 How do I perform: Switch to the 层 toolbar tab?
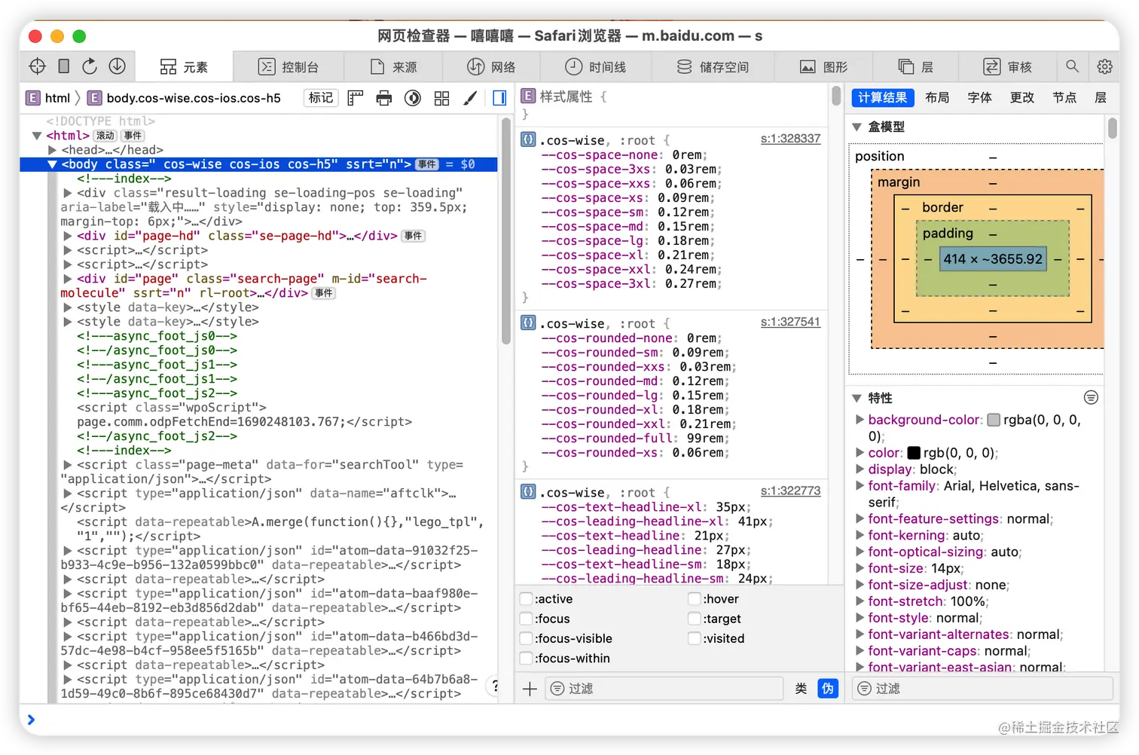coord(916,66)
